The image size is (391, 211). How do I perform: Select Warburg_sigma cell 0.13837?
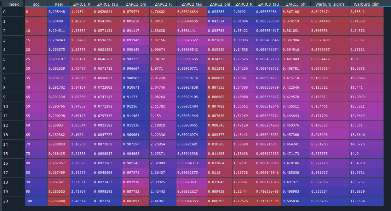pos(330,97)
